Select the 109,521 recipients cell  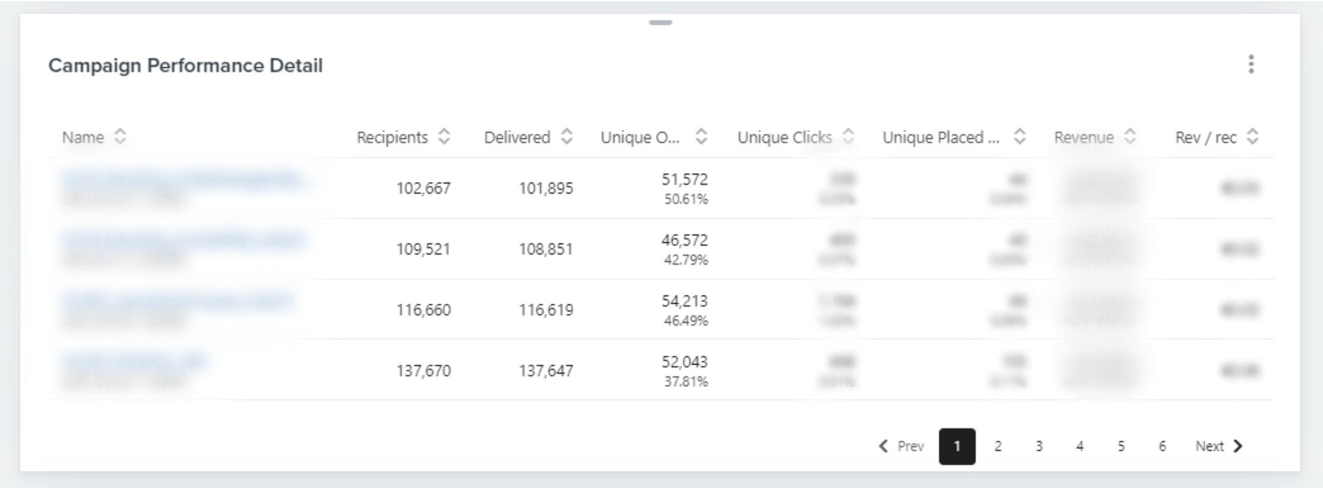pyautogui.click(x=423, y=249)
